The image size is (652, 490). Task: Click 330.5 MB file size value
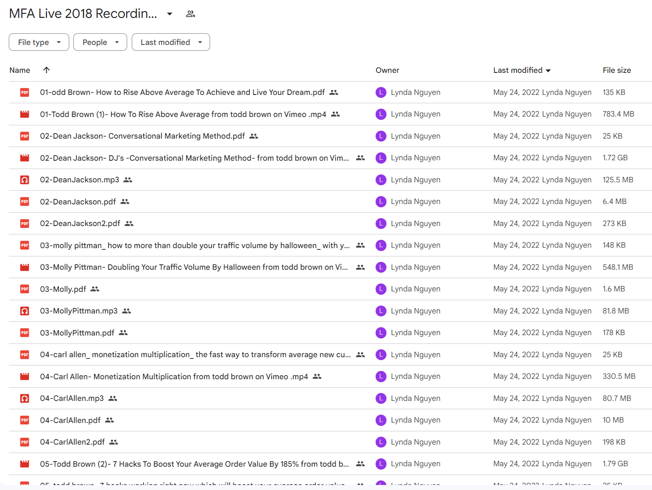click(x=619, y=376)
